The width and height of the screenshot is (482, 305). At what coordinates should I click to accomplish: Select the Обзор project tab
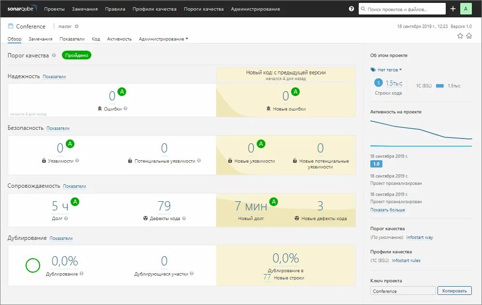click(15, 39)
